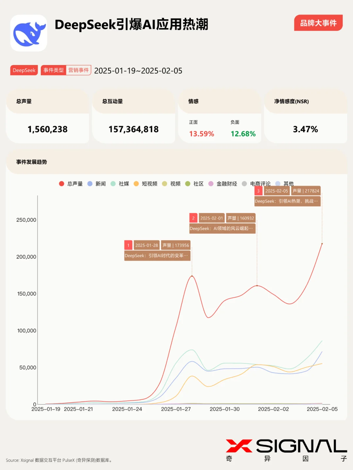Click the 2025-02-01 event date label

[x=211, y=218]
